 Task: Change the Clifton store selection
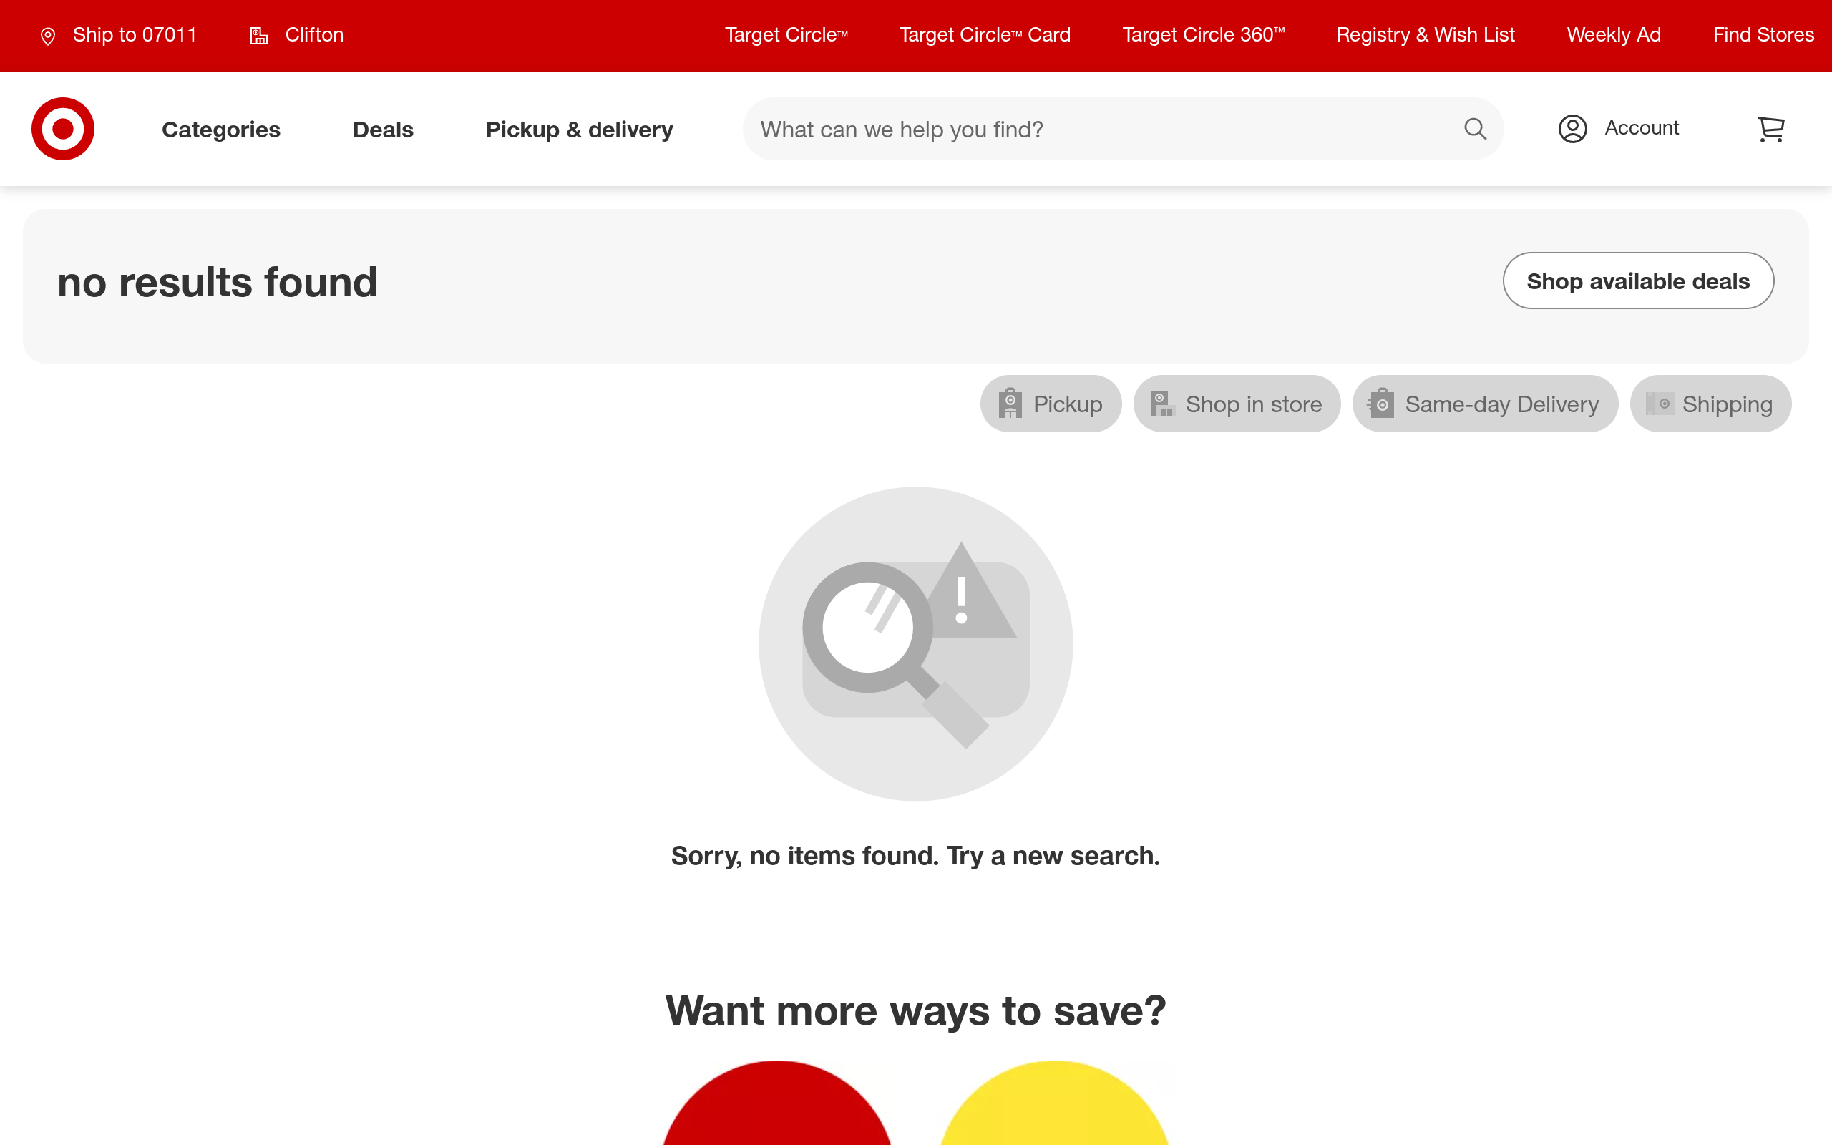point(297,35)
